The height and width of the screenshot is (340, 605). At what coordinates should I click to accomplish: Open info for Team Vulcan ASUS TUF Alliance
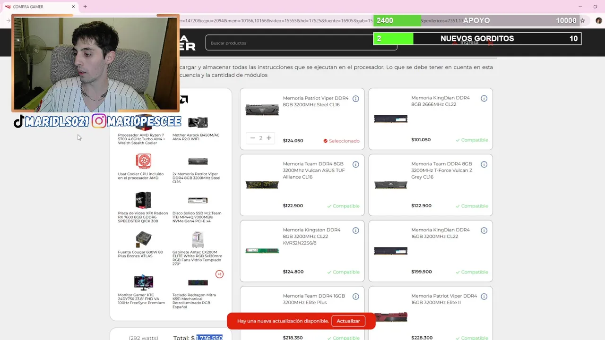(356, 164)
